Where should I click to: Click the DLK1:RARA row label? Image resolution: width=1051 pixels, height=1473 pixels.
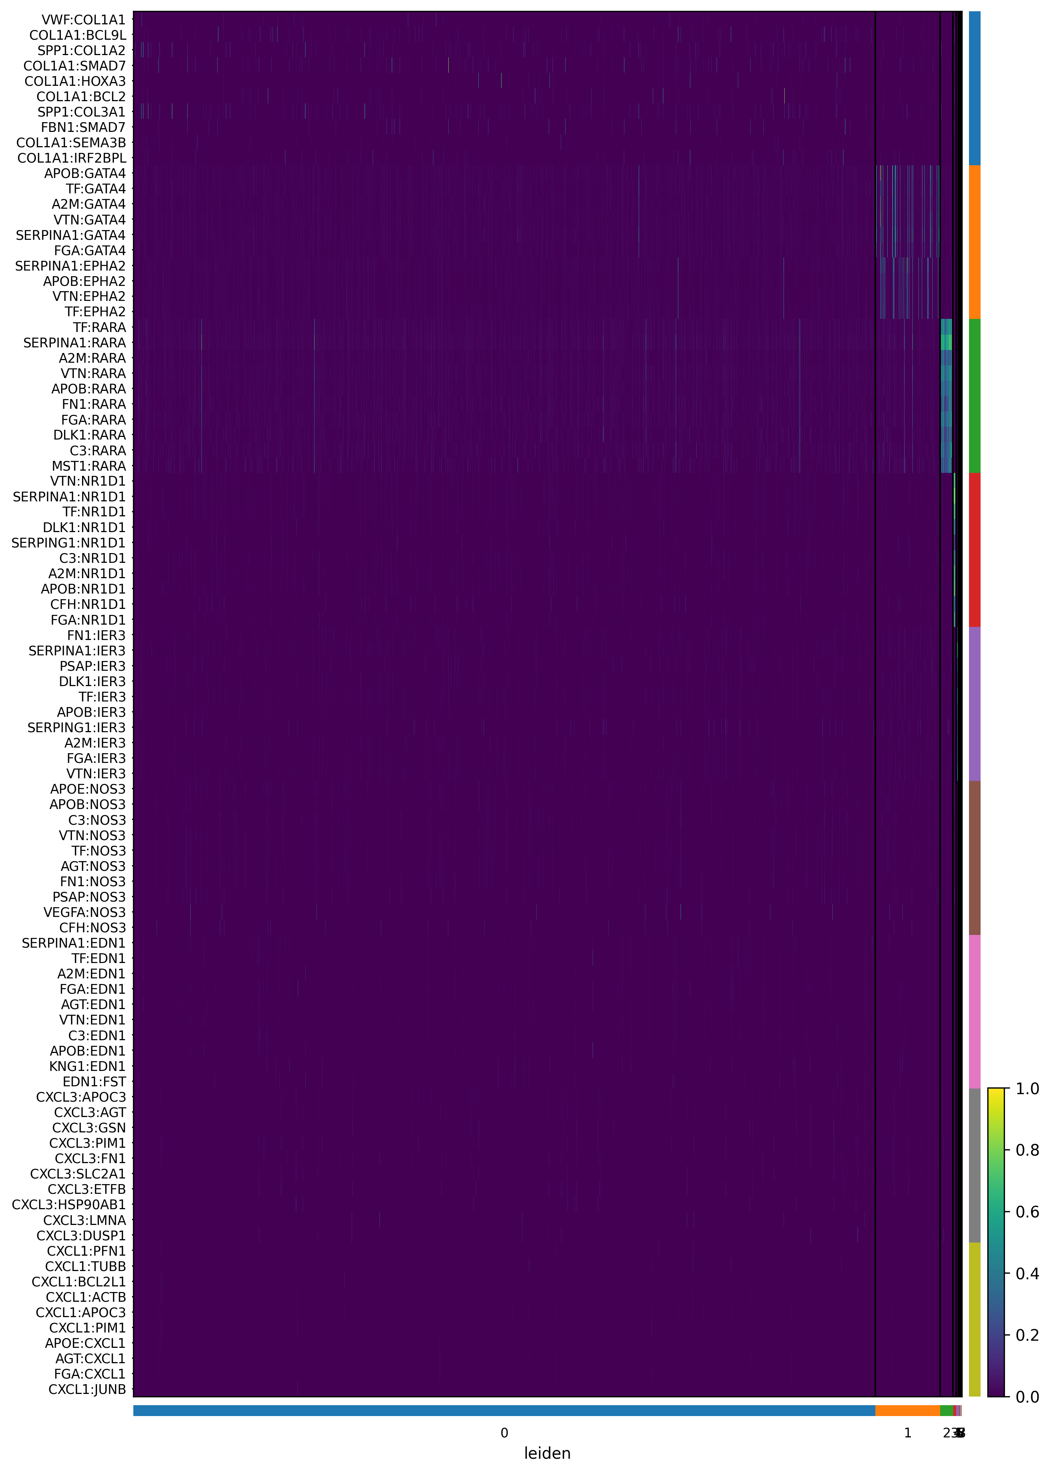(89, 435)
